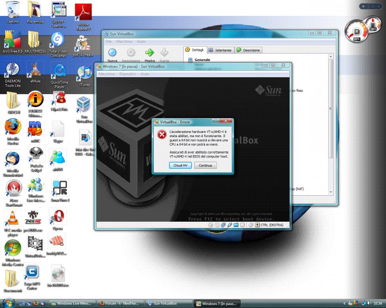Viewport: 386px width, 308px height.
Task: Select the Documenti folder icon
Action: click(13, 281)
